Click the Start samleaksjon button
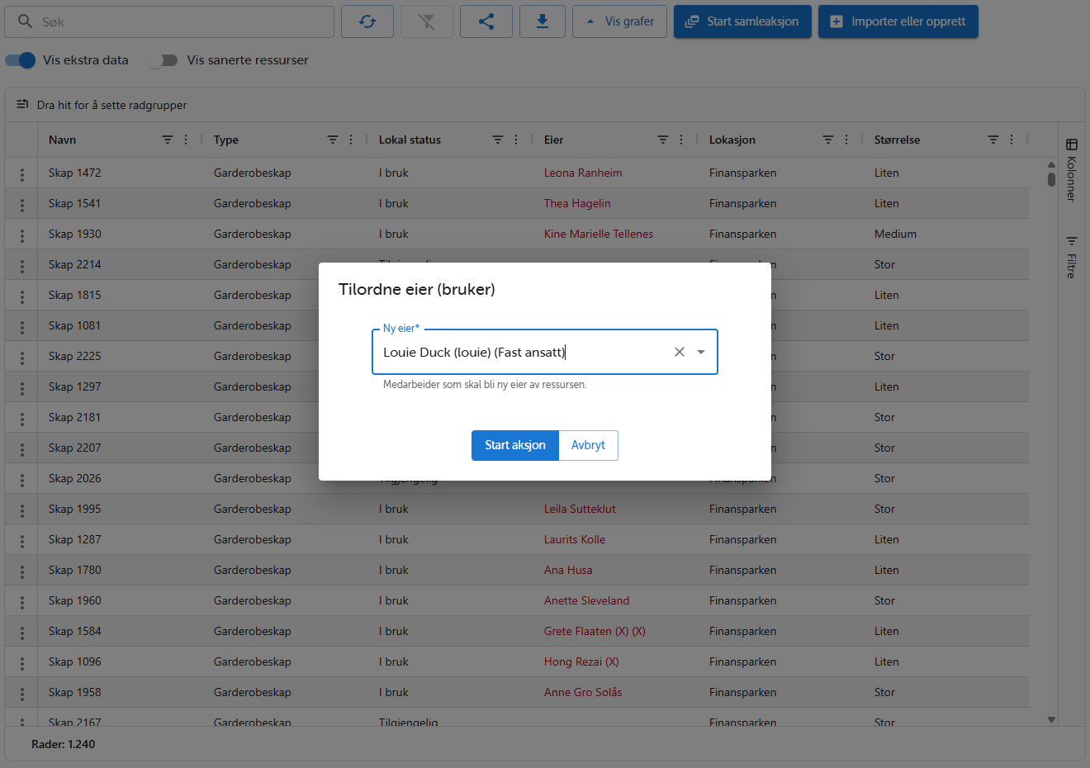The width and height of the screenshot is (1090, 768). tap(742, 21)
